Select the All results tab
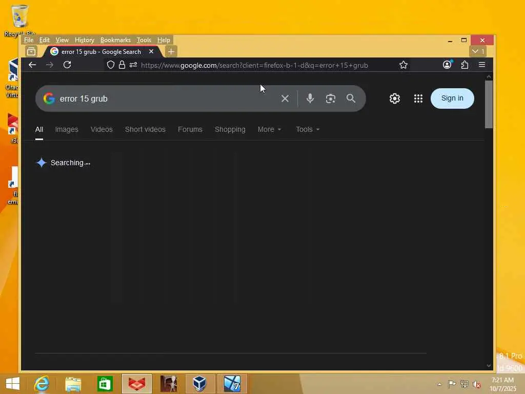The width and height of the screenshot is (525, 394). tap(39, 129)
